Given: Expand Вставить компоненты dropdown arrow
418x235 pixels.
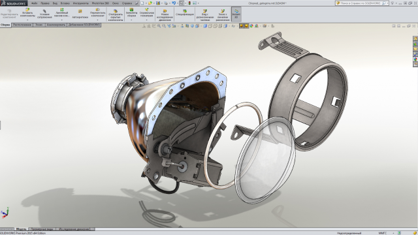Looking at the screenshot, I should coord(27,20).
